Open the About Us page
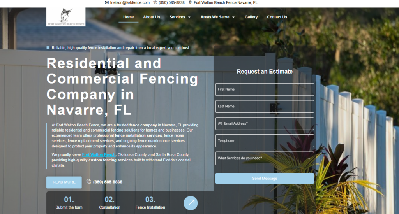 152,17
